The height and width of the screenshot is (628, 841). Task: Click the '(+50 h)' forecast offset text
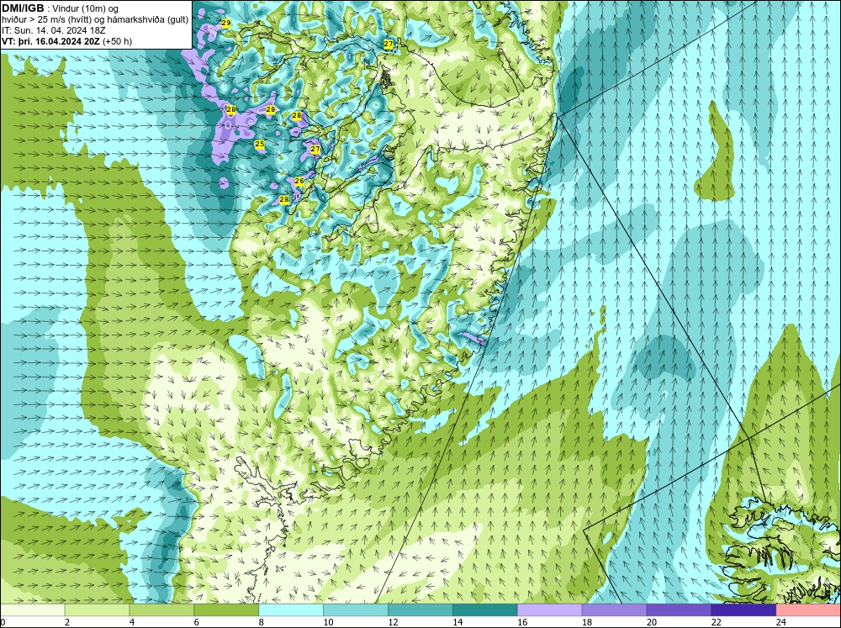coord(117,40)
